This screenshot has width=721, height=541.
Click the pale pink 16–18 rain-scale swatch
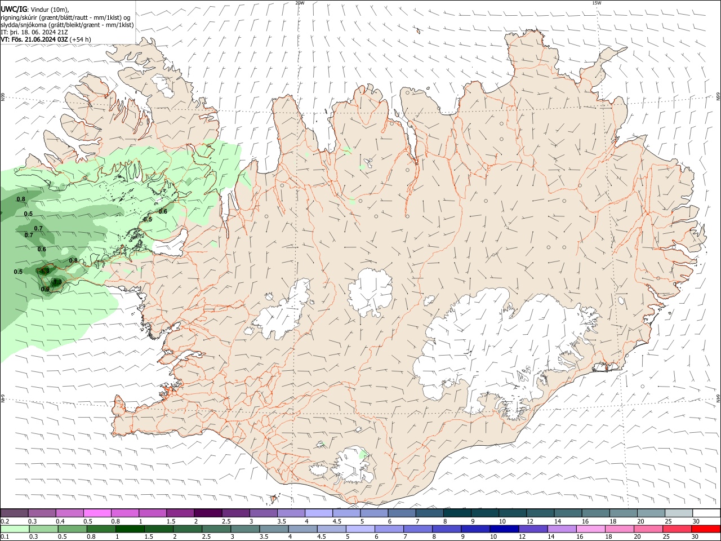click(590, 529)
